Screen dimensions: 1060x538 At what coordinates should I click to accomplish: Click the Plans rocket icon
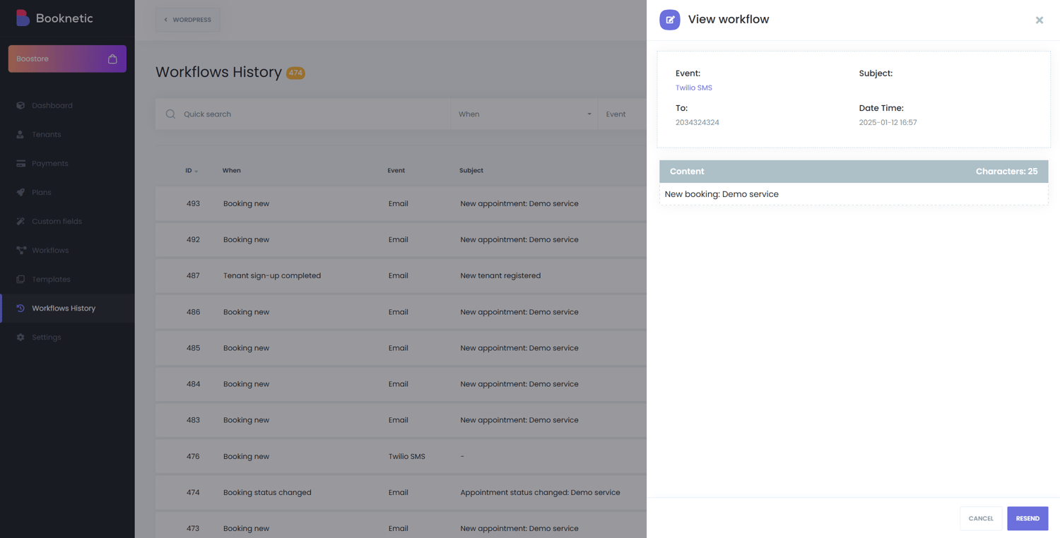point(20,192)
